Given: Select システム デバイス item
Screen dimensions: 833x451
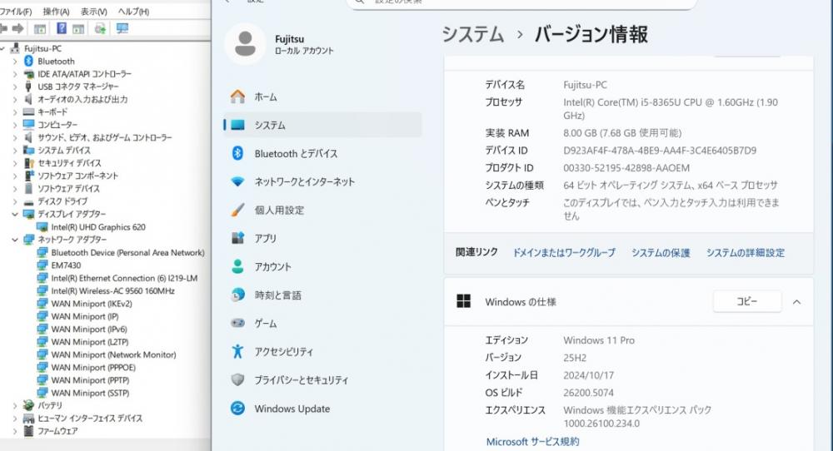Looking at the screenshot, I should (64, 150).
